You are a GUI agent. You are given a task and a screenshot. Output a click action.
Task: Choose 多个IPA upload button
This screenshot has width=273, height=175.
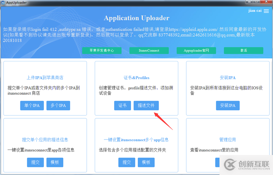point(58,106)
